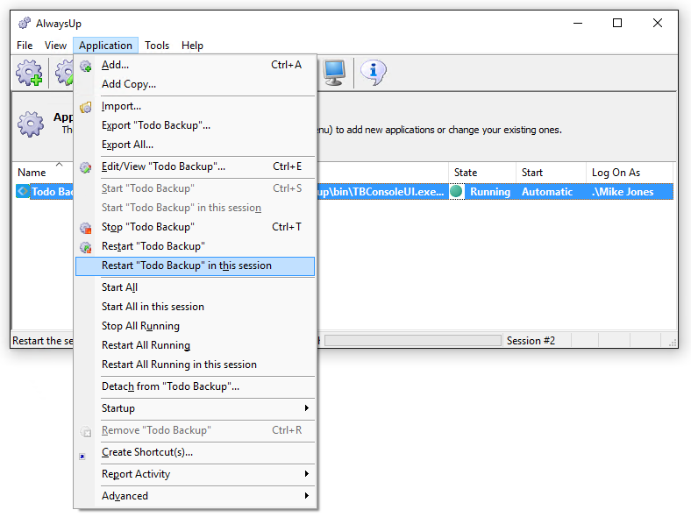This screenshot has height=517, width=691.
Task: Click the Automatic start type cell
Action: (547, 192)
